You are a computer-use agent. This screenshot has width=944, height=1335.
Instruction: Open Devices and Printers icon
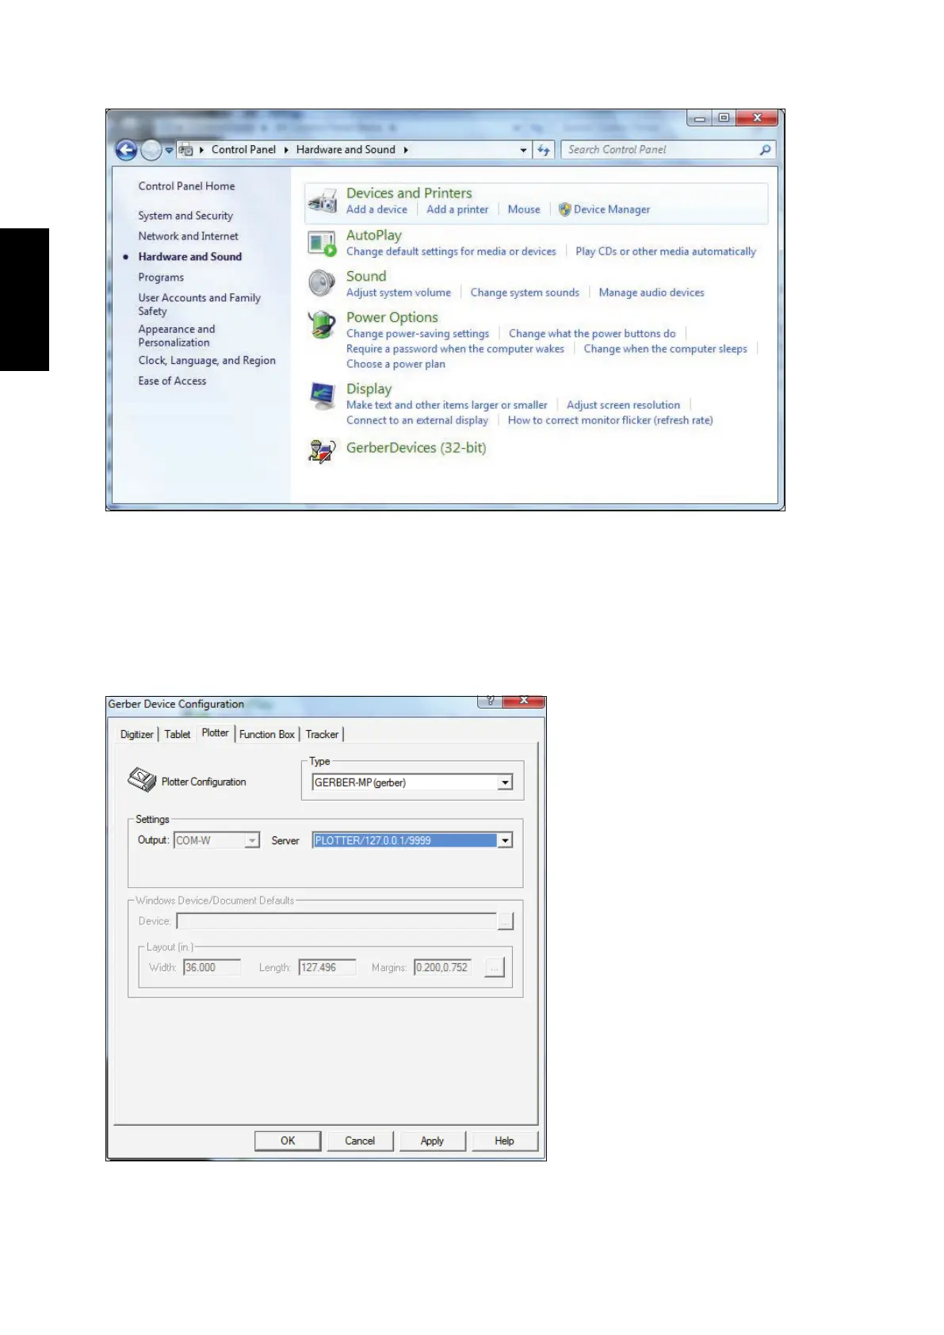click(323, 201)
